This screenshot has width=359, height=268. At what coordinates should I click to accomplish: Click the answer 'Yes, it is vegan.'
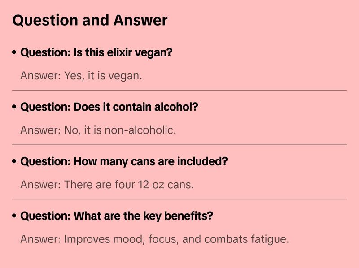(x=81, y=75)
